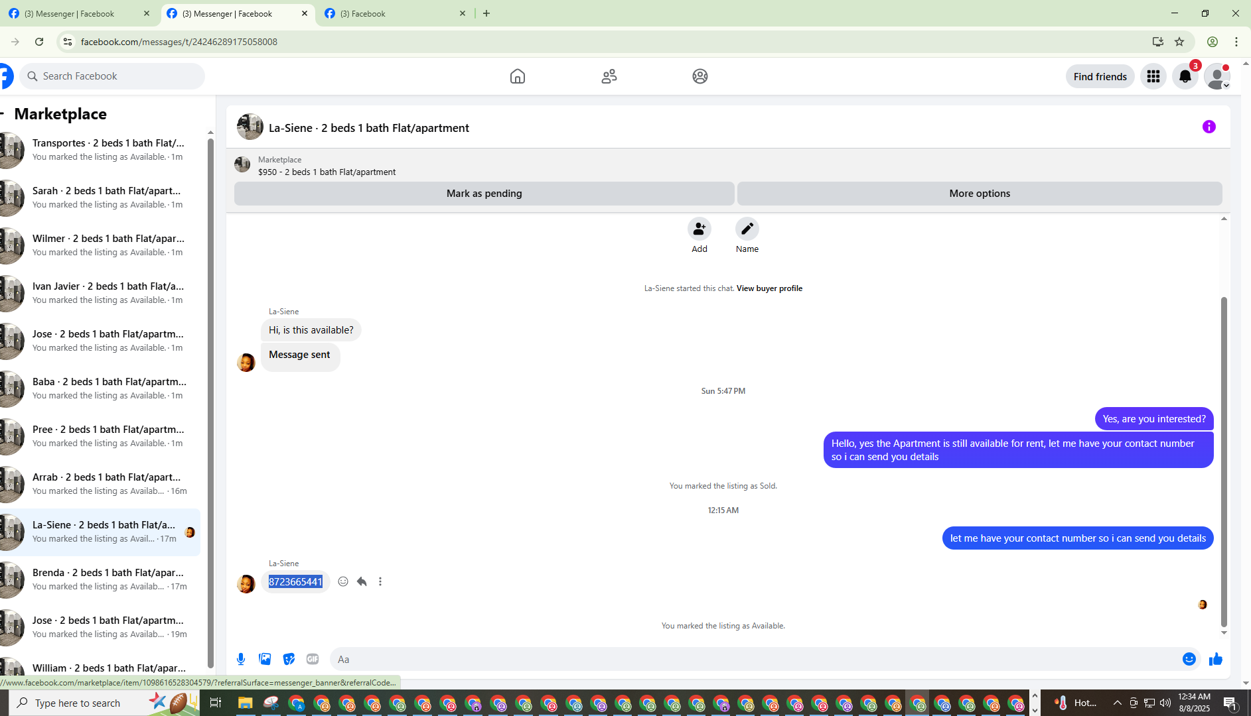Open the Brenda conversation
Image resolution: width=1251 pixels, height=716 pixels.
(100, 579)
